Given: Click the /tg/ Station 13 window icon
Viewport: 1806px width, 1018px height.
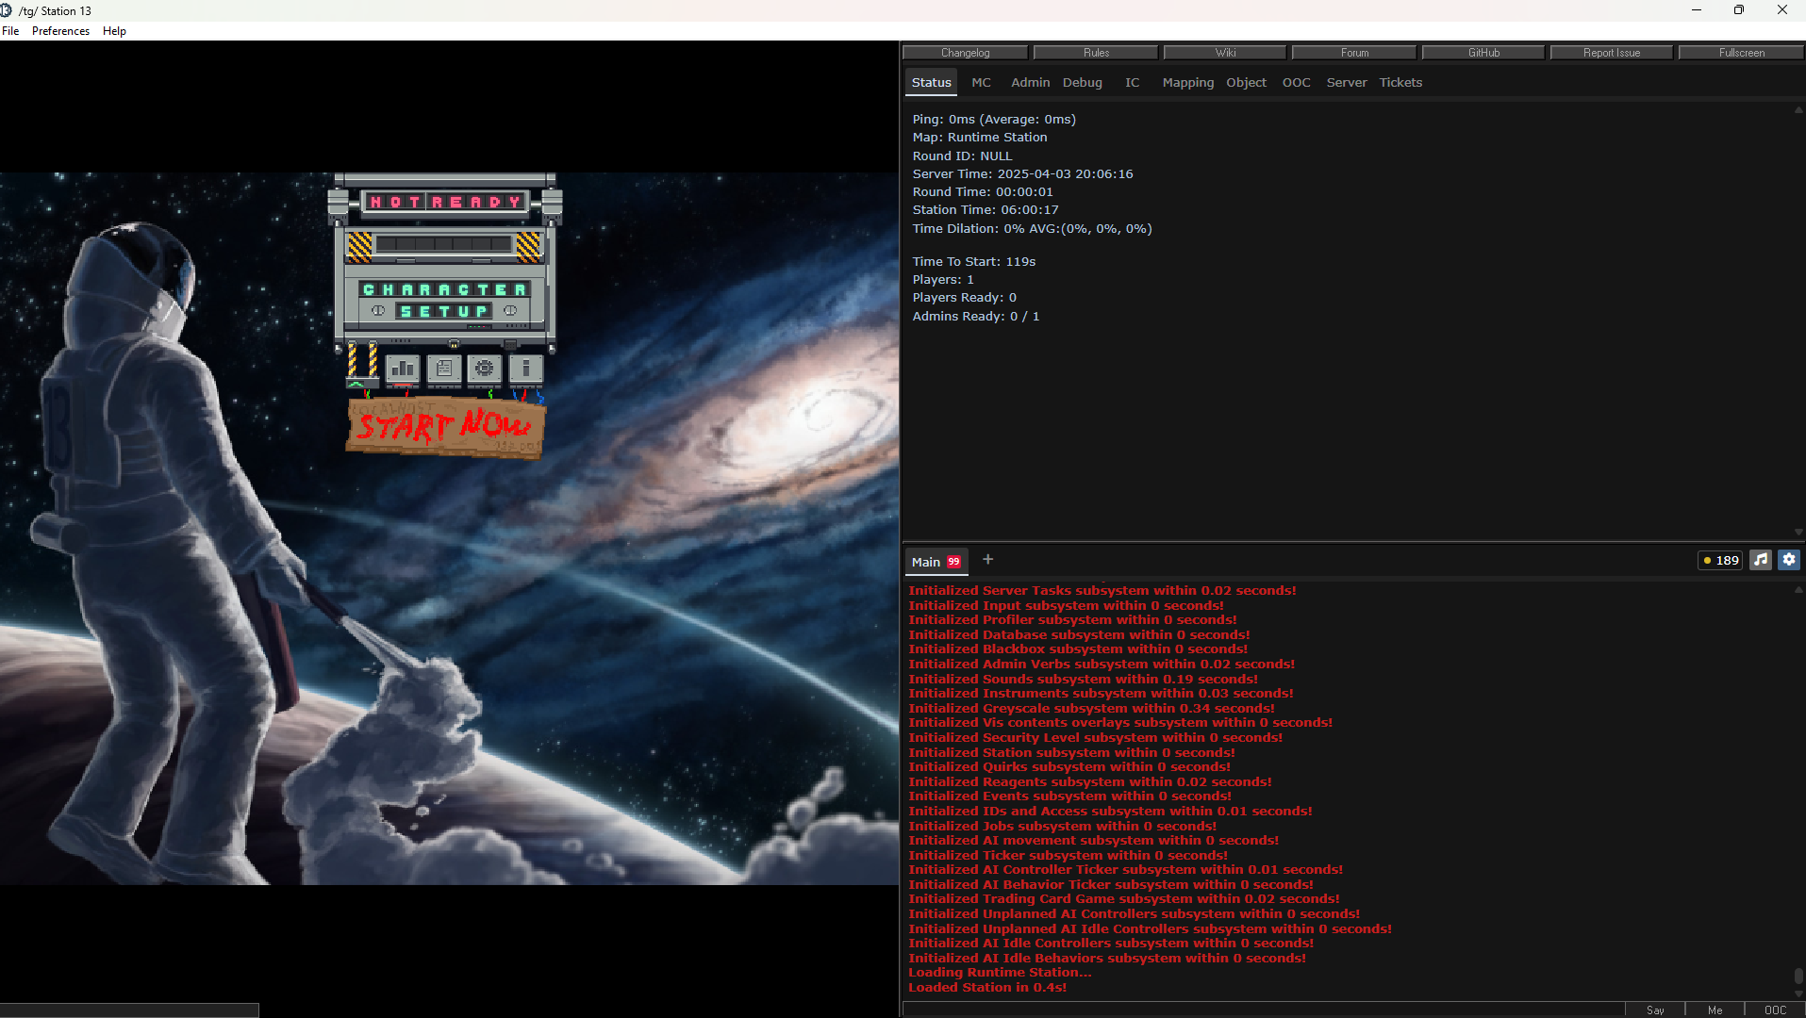Looking at the screenshot, I should [x=7, y=10].
